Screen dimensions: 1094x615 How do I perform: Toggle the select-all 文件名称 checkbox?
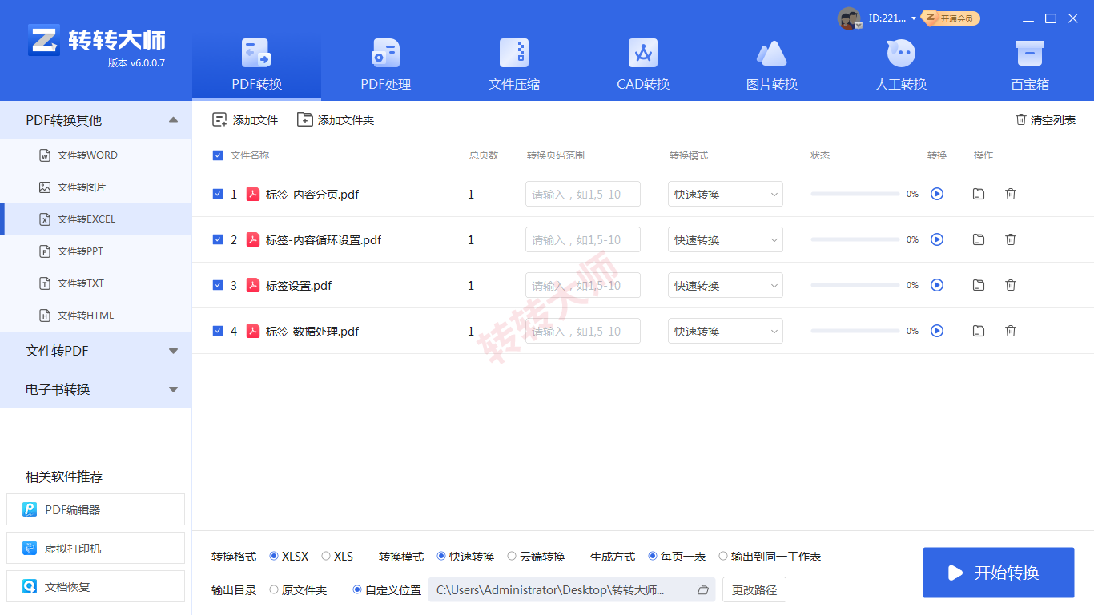(218, 155)
